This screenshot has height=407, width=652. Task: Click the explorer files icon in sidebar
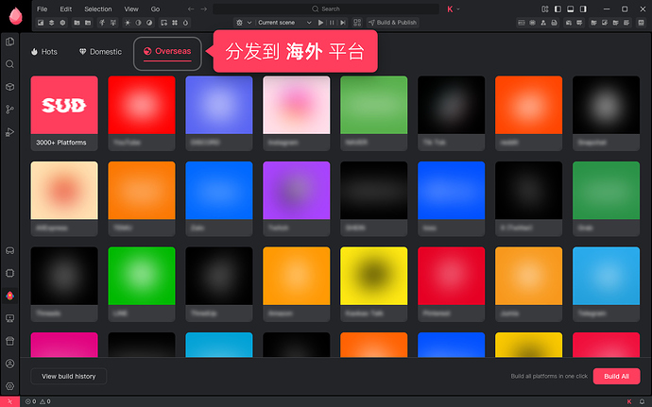click(10, 42)
